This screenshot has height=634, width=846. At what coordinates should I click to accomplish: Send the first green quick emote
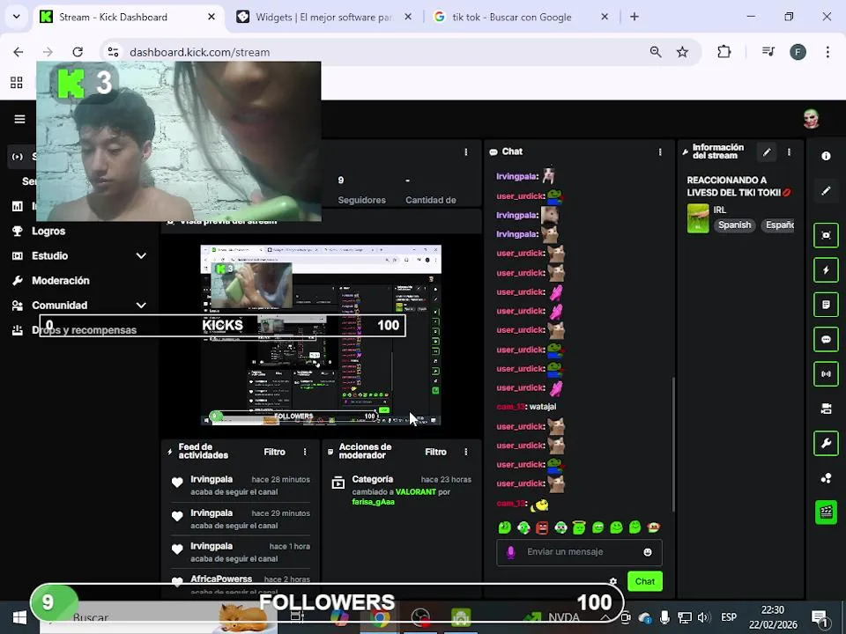click(x=504, y=527)
